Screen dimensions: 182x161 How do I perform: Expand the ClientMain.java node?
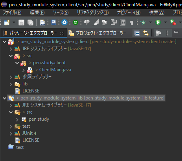[x=24, y=70]
